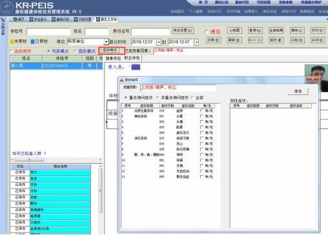This screenshot has width=328, height=235.
Task: Check 有/无 box for symptom 头晕
Action: 201,116
